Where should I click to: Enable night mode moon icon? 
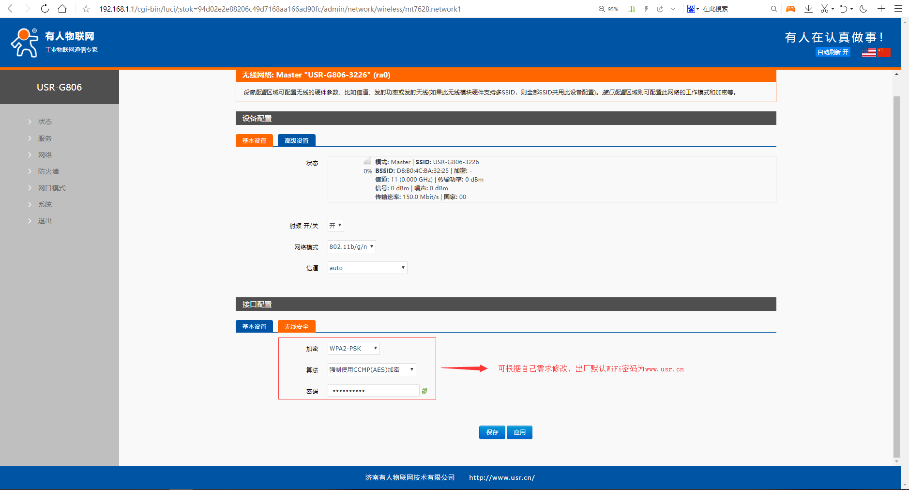tap(863, 9)
